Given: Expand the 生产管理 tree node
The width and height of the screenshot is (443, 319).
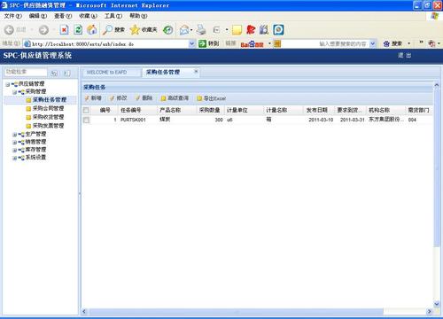Looking at the screenshot, I should pyautogui.click(x=14, y=135).
